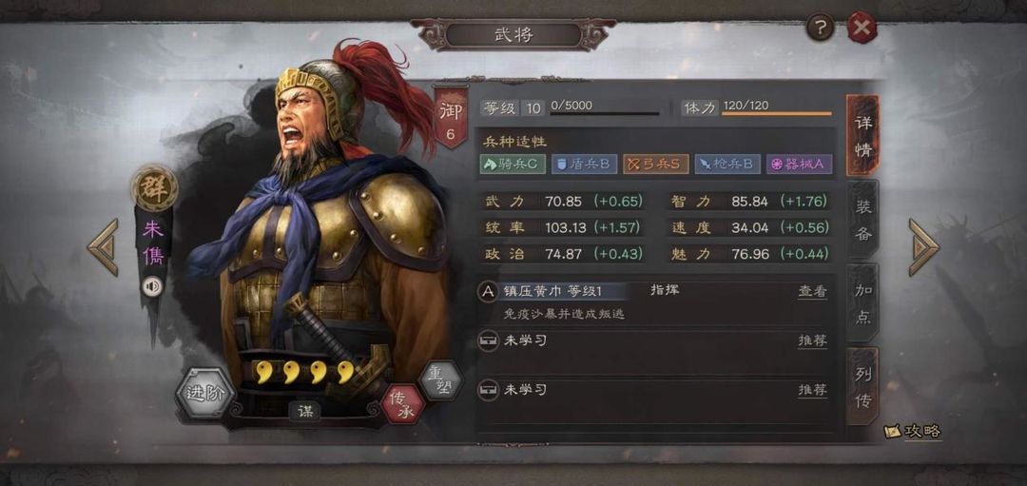Tap the 进阶 hexagon advance icon
The height and width of the screenshot is (486, 1027).
[x=205, y=393]
